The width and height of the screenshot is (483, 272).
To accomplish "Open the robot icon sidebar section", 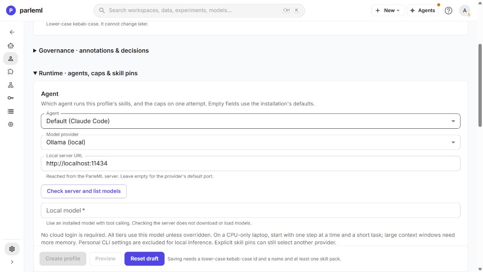I will coord(11,45).
